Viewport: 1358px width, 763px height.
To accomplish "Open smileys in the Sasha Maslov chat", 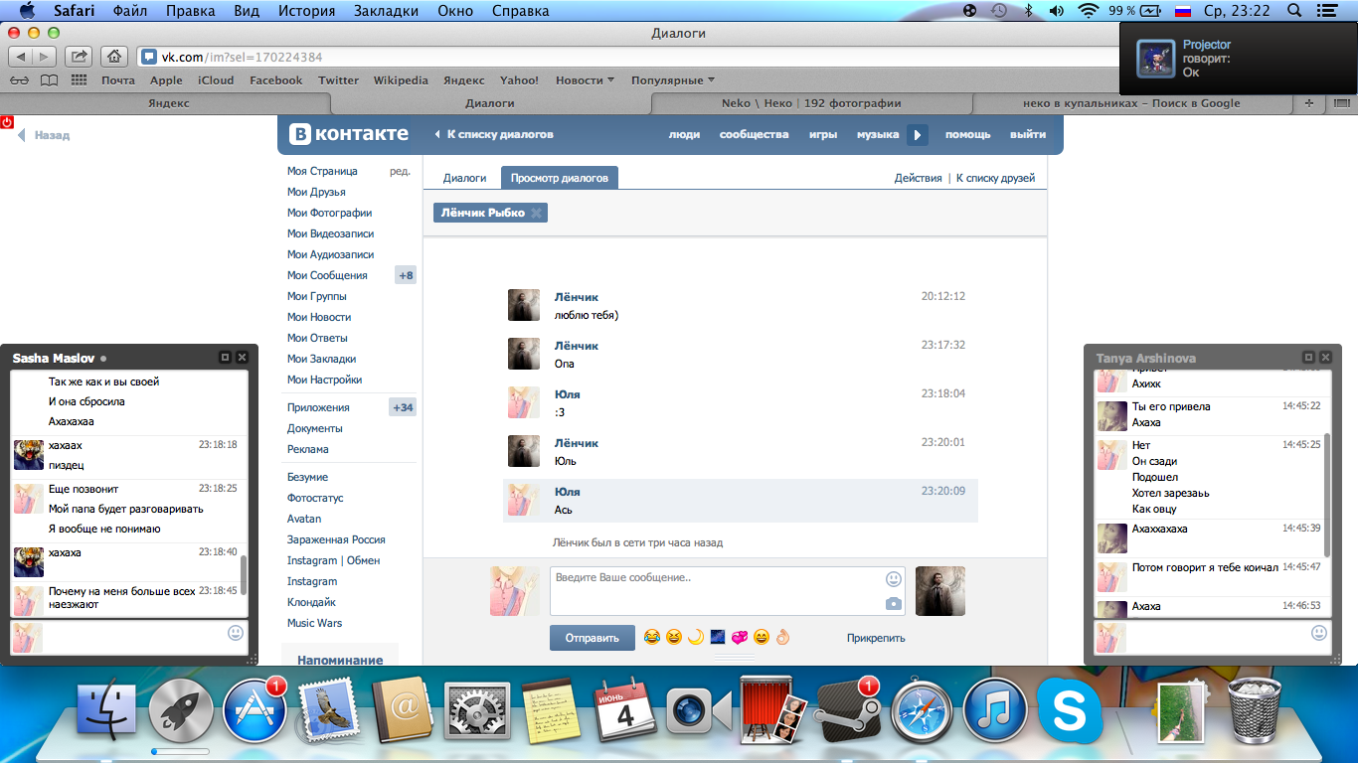I will point(236,632).
